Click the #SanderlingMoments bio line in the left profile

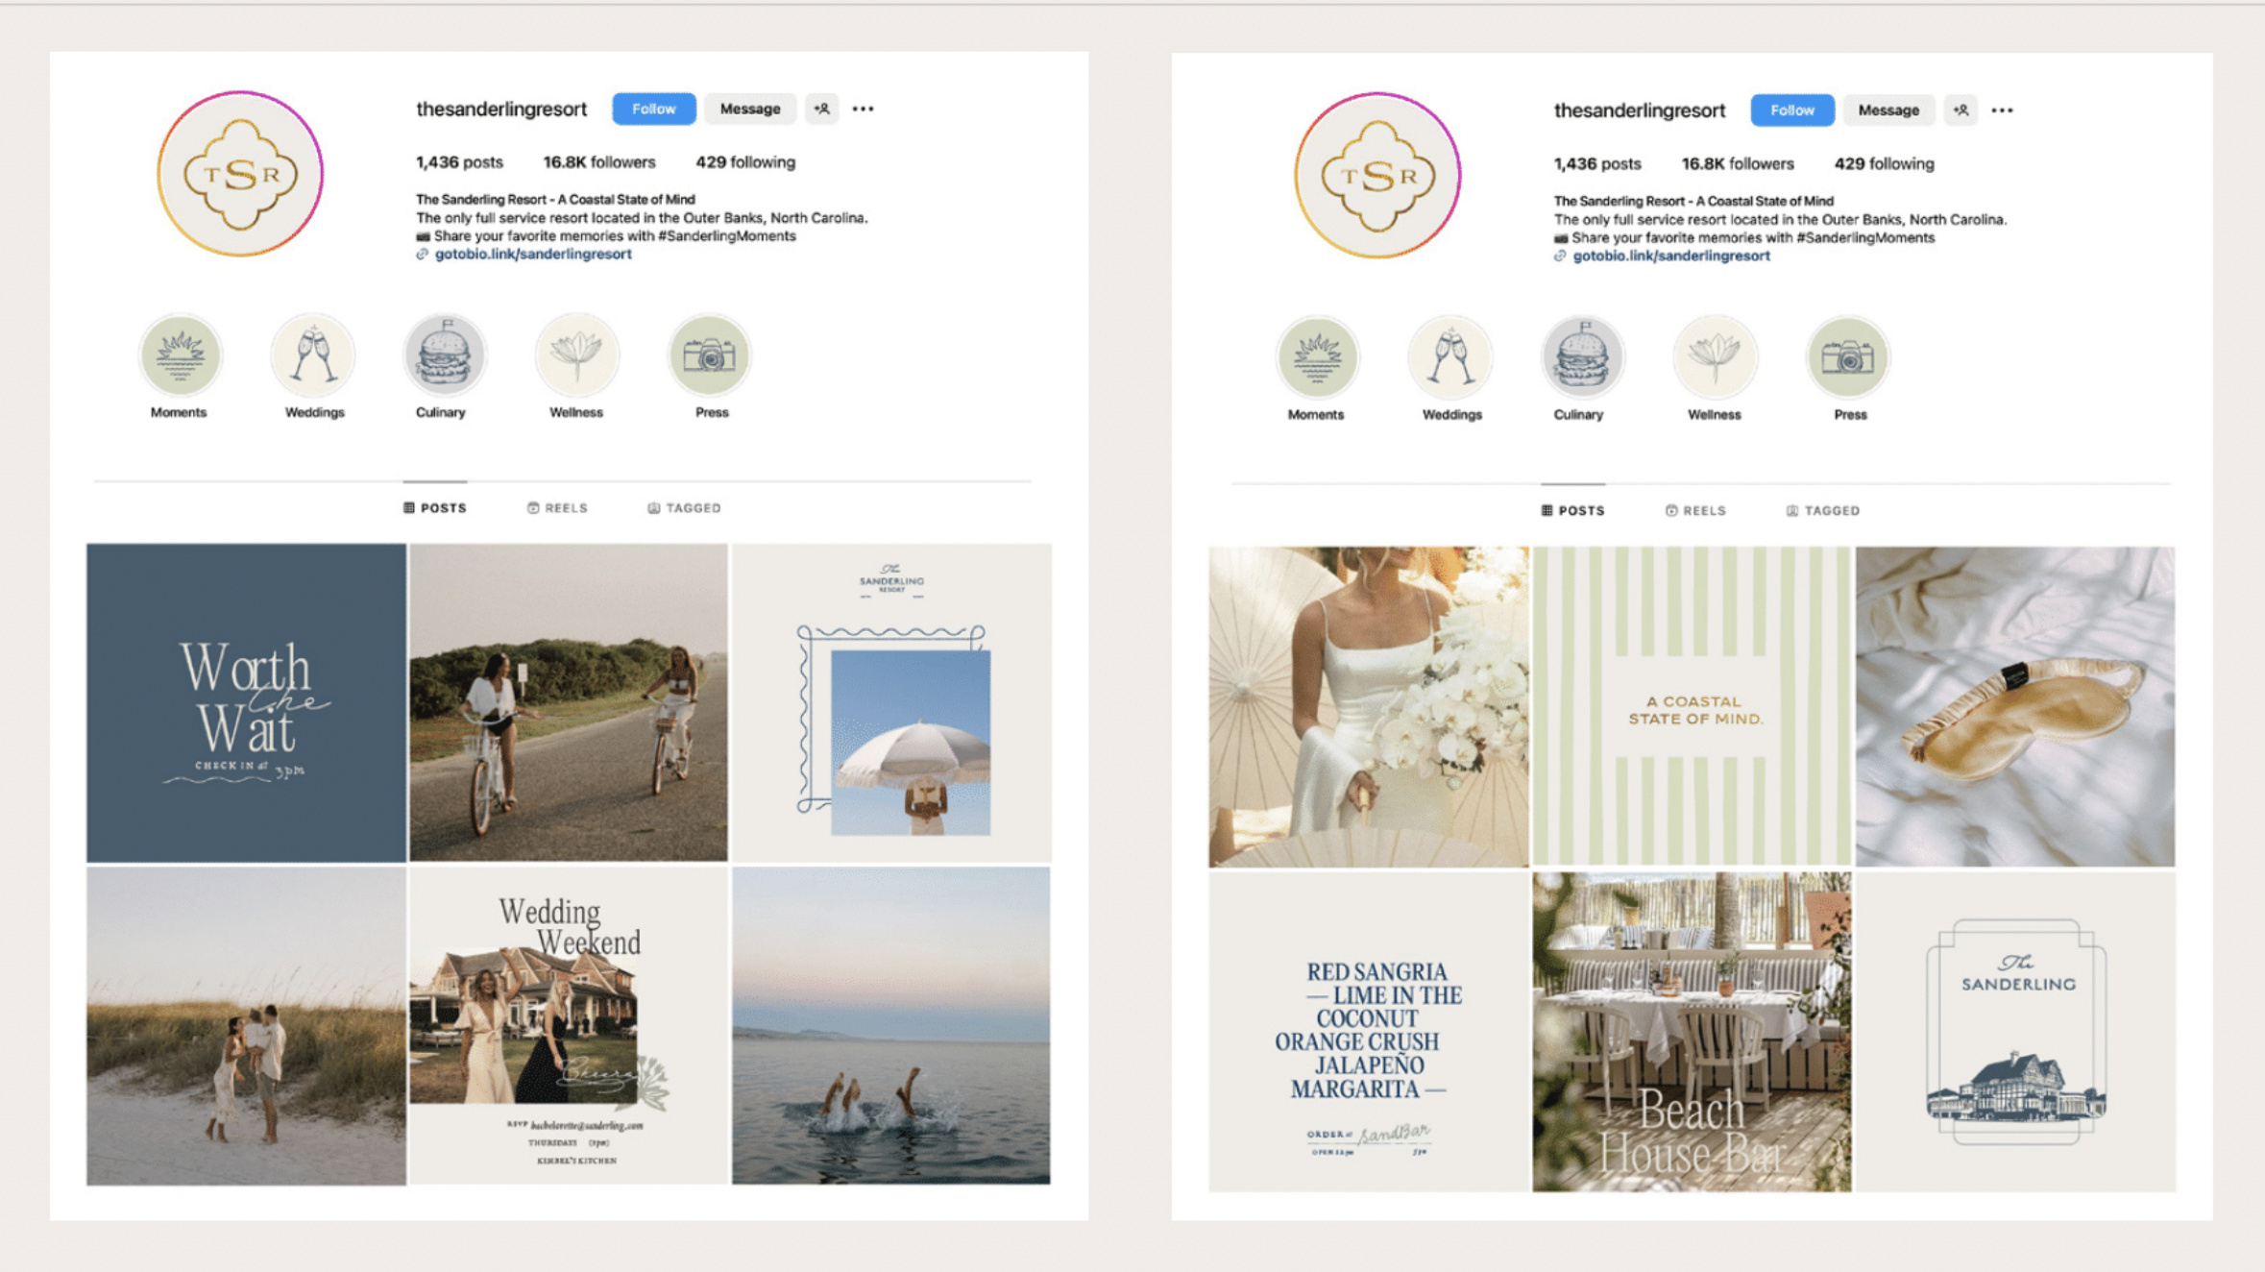pos(606,236)
